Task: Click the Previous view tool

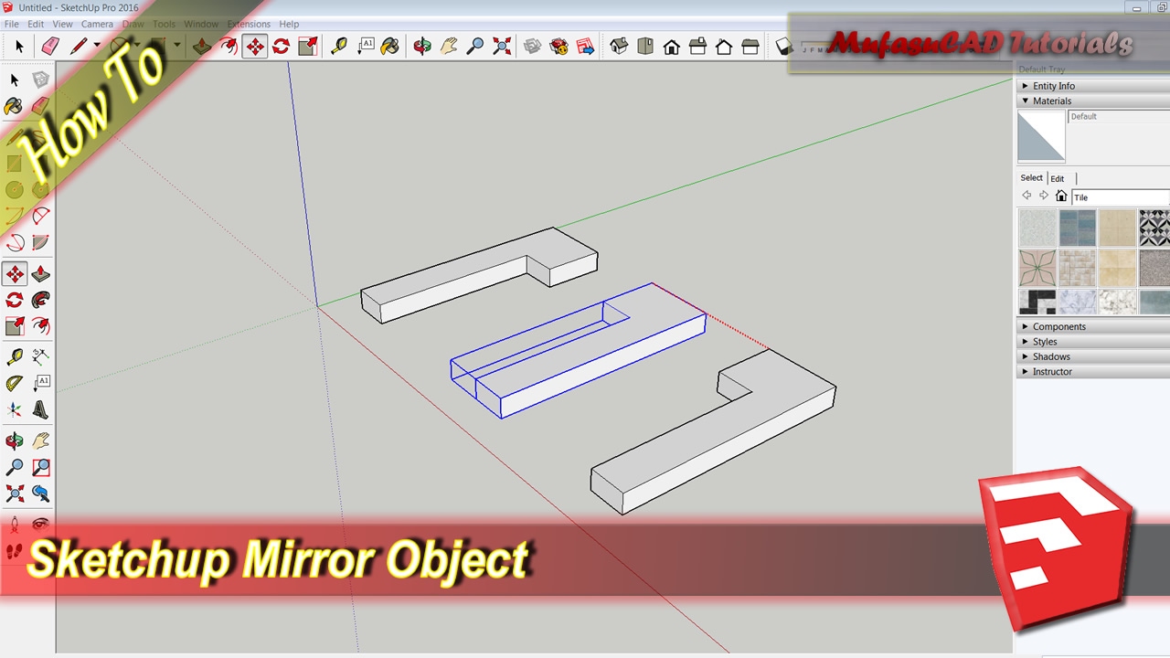Action: 40,494
